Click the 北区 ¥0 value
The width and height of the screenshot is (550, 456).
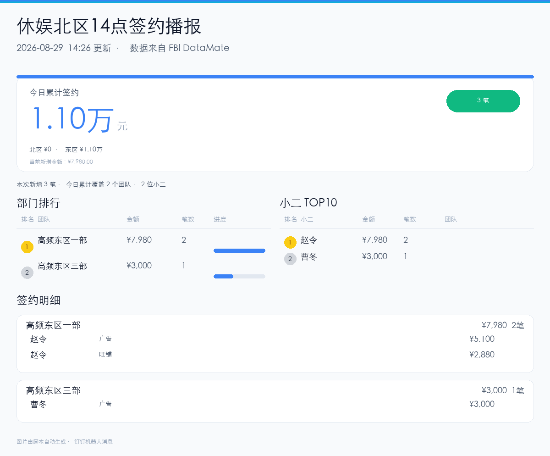(40, 150)
